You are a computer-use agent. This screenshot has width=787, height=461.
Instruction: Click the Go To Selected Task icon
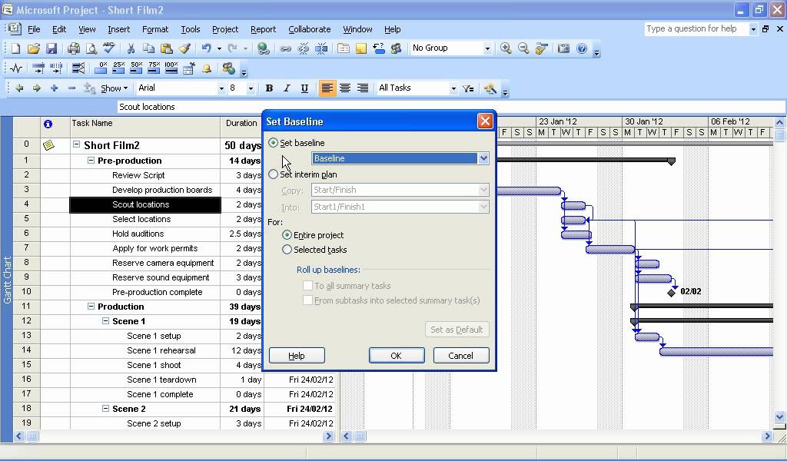(x=541, y=48)
